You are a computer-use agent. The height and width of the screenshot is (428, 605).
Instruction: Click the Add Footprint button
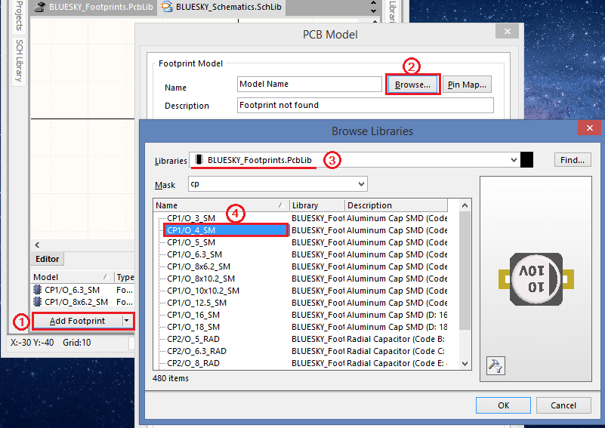(77, 321)
